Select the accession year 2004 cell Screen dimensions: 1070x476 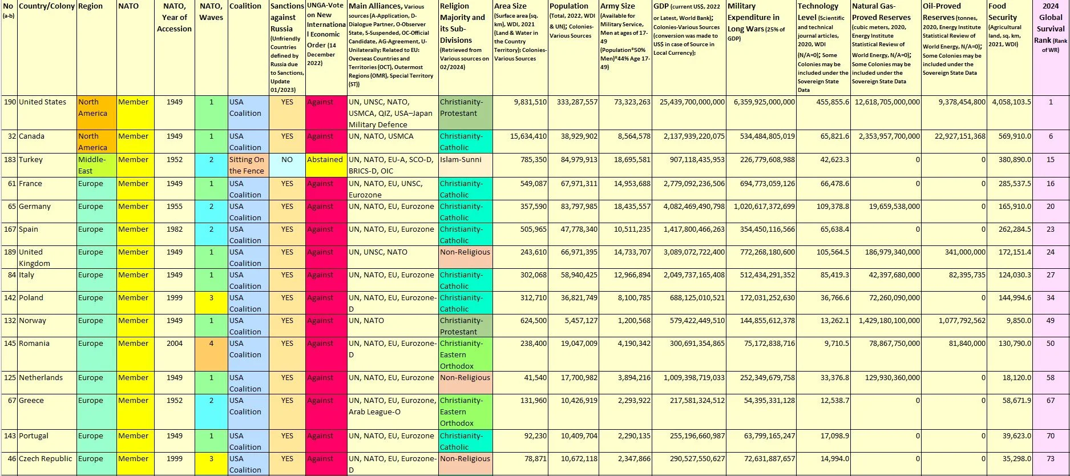(x=175, y=354)
